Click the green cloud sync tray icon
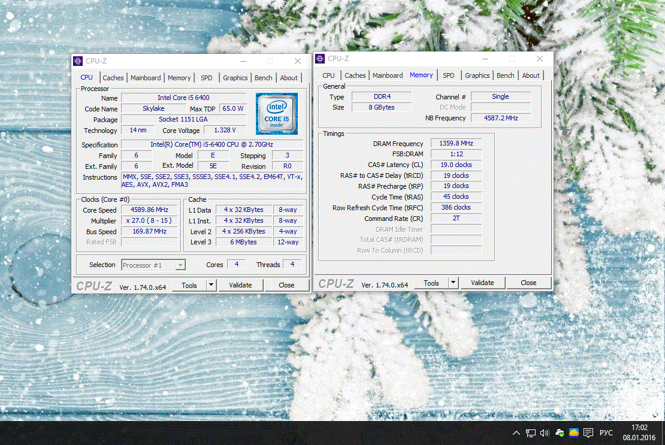This screenshot has height=445, width=665. coord(560,432)
